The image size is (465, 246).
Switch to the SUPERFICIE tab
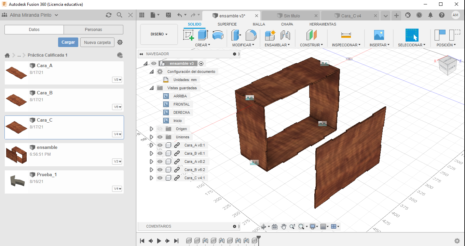pyautogui.click(x=227, y=24)
